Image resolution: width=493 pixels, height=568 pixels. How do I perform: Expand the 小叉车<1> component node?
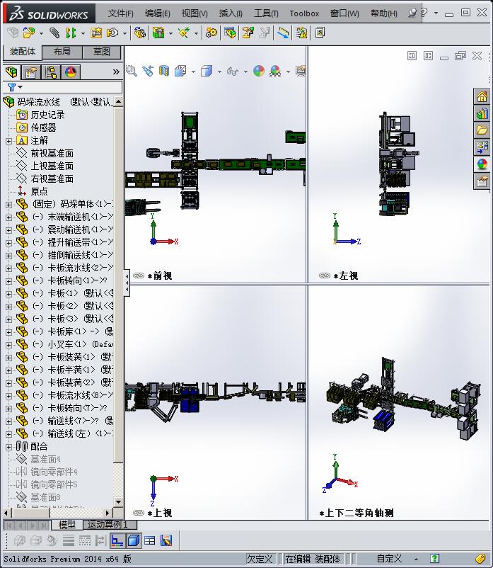pos(8,345)
